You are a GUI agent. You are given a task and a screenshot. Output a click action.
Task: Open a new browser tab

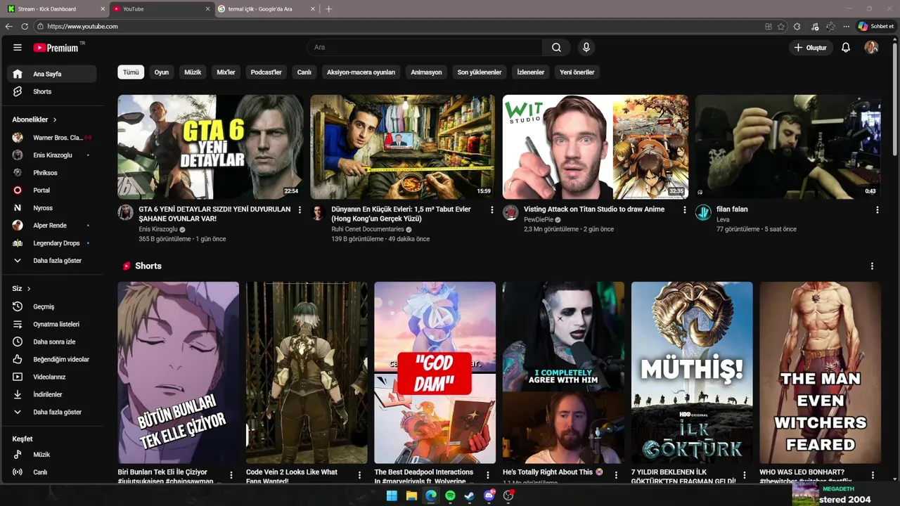point(328,9)
